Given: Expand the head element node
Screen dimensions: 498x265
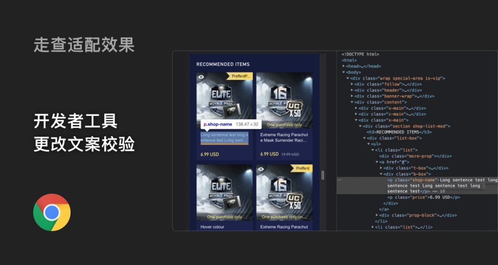Looking at the screenshot, I should pyautogui.click(x=344, y=66).
